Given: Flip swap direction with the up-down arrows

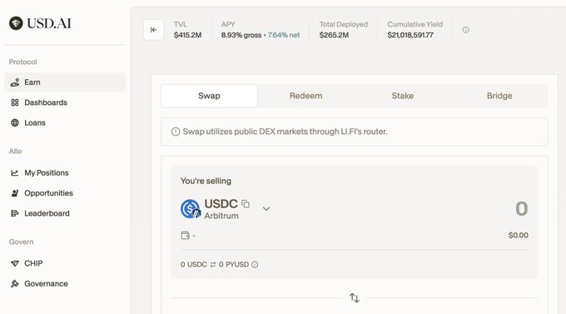Looking at the screenshot, I should tap(355, 298).
